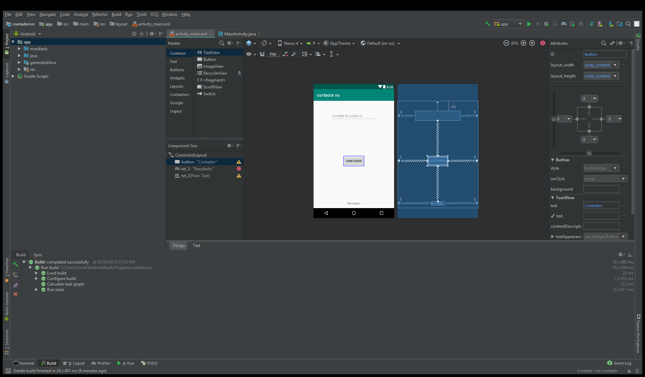Toggle autoconnect magnet icon
The image size is (645, 377).
[262, 54]
